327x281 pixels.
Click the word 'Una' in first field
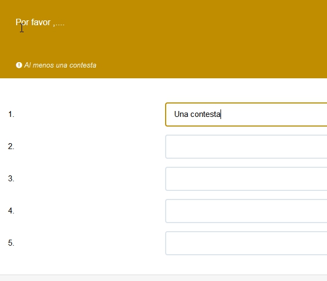pyautogui.click(x=181, y=114)
